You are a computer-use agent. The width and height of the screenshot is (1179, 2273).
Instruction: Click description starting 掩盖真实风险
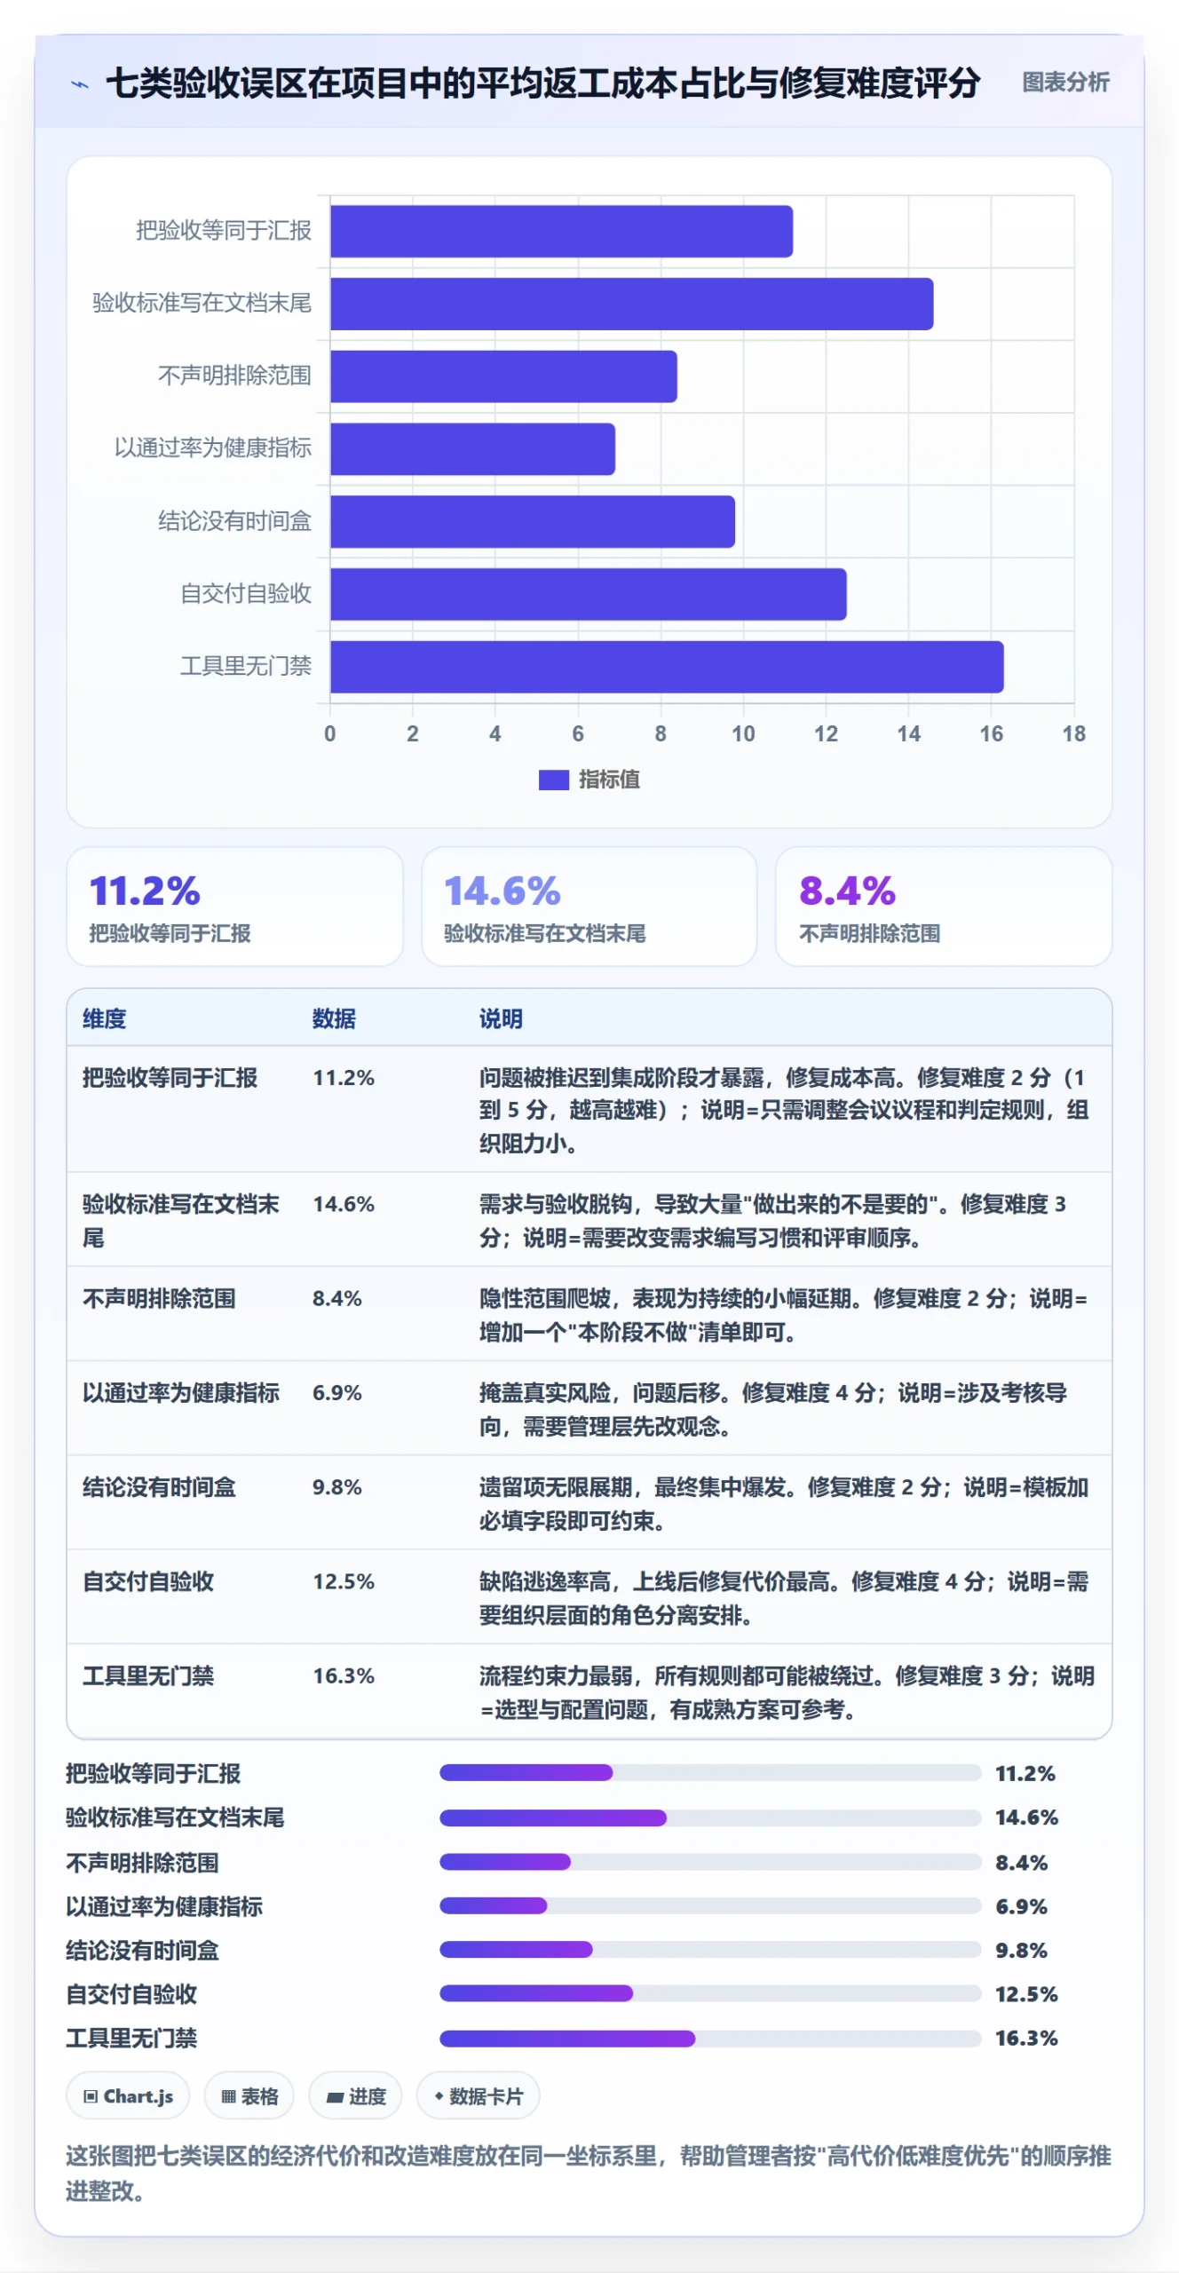click(x=773, y=1409)
